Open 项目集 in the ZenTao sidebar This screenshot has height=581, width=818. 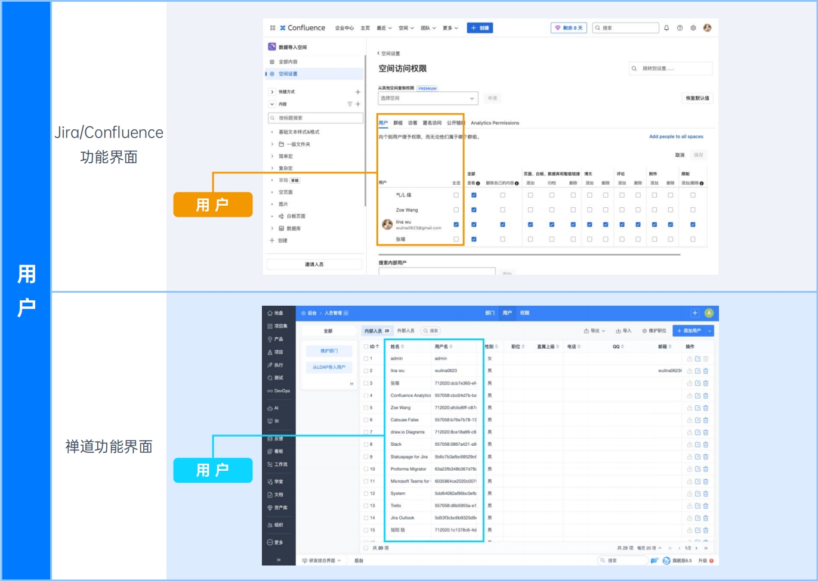[x=277, y=326]
